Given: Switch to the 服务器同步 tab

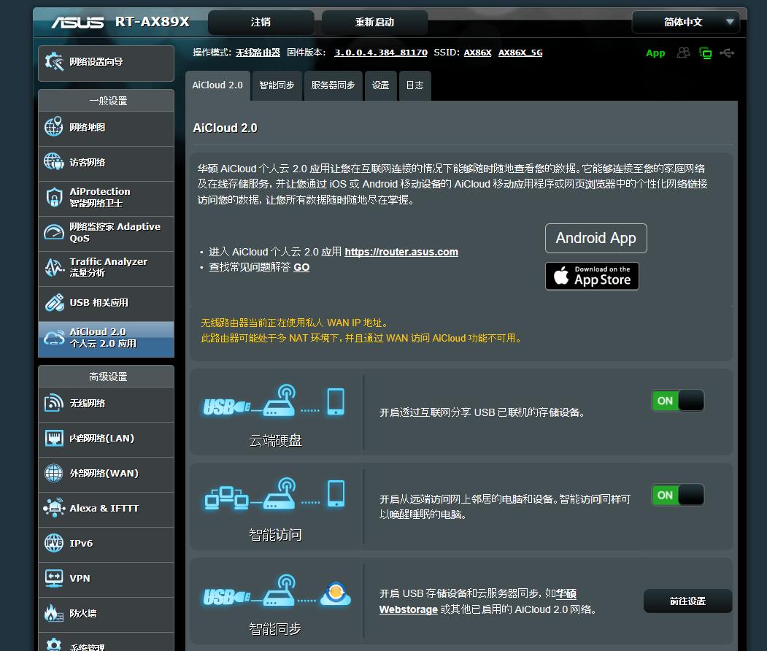Looking at the screenshot, I should pyautogui.click(x=333, y=85).
